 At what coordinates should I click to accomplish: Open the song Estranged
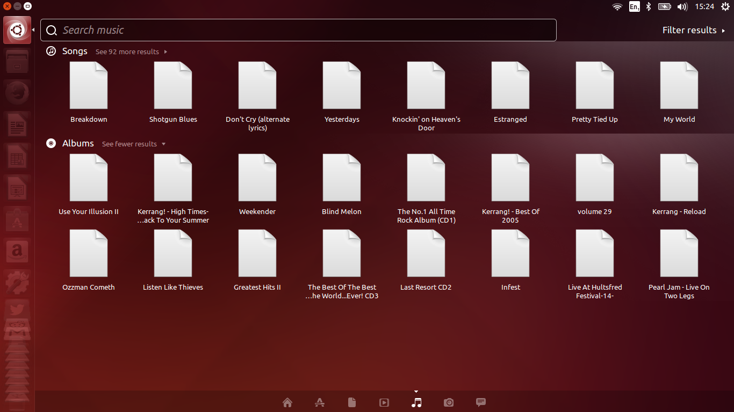pos(510,92)
